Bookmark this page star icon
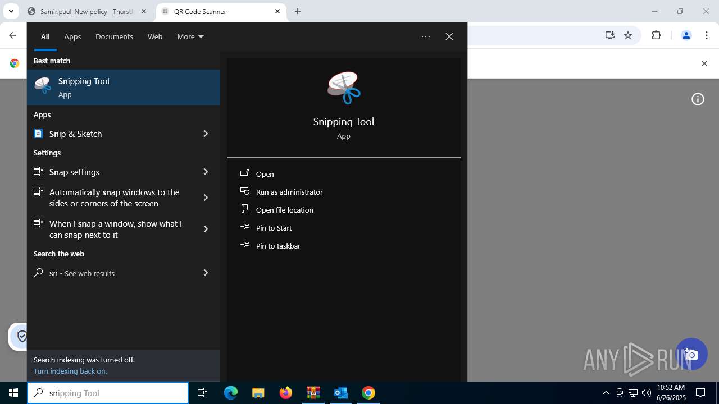The image size is (719, 404). [628, 35]
